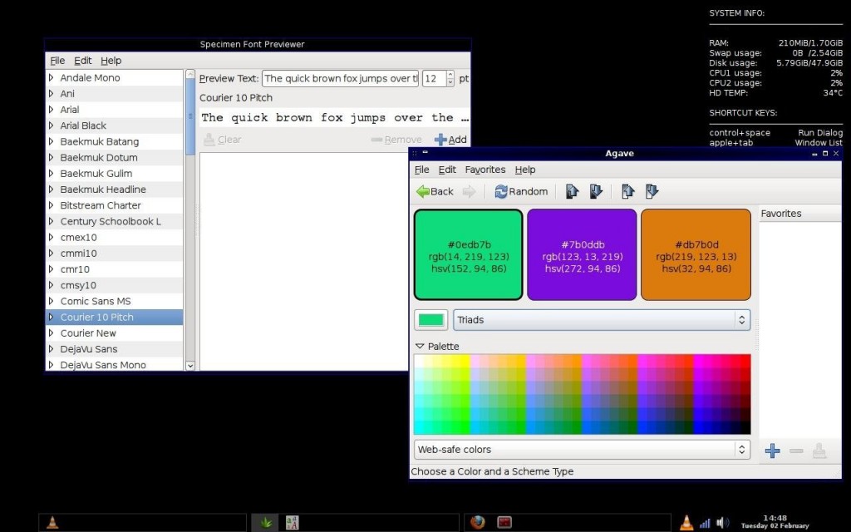Click the 14:48 clock in the panel

pyautogui.click(x=775, y=519)
